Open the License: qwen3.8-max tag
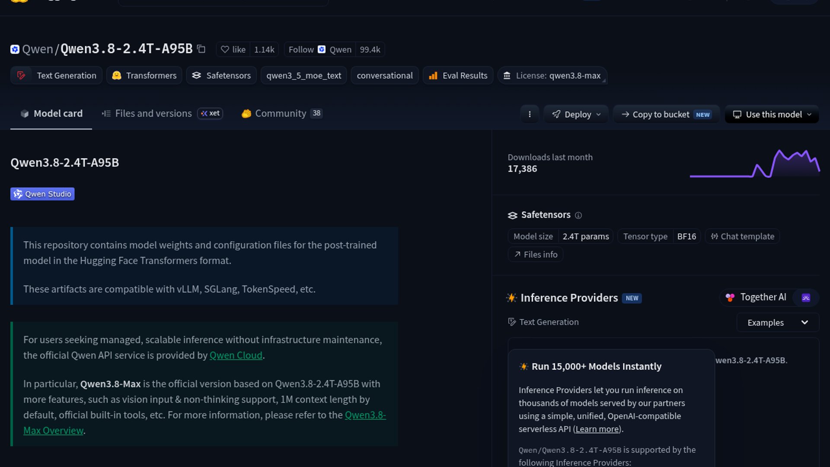 pyautogui.click(x=552, y=75)
